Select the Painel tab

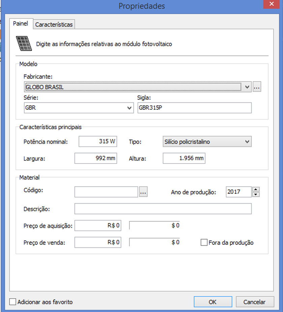21,24
